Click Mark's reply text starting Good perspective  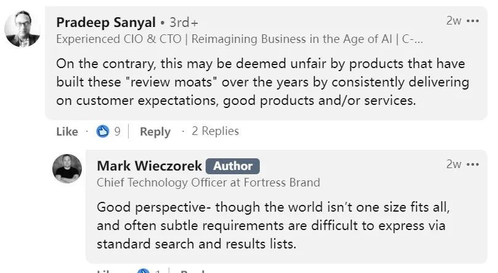point(271,225)
